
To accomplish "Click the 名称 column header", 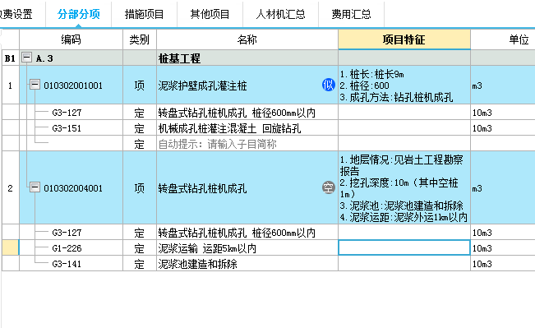I will (x=247, y=39).
